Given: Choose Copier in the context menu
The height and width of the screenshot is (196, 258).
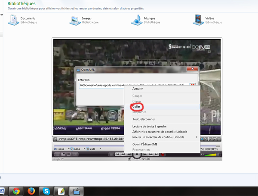Looking at the screenshot, I should [162, 101].
